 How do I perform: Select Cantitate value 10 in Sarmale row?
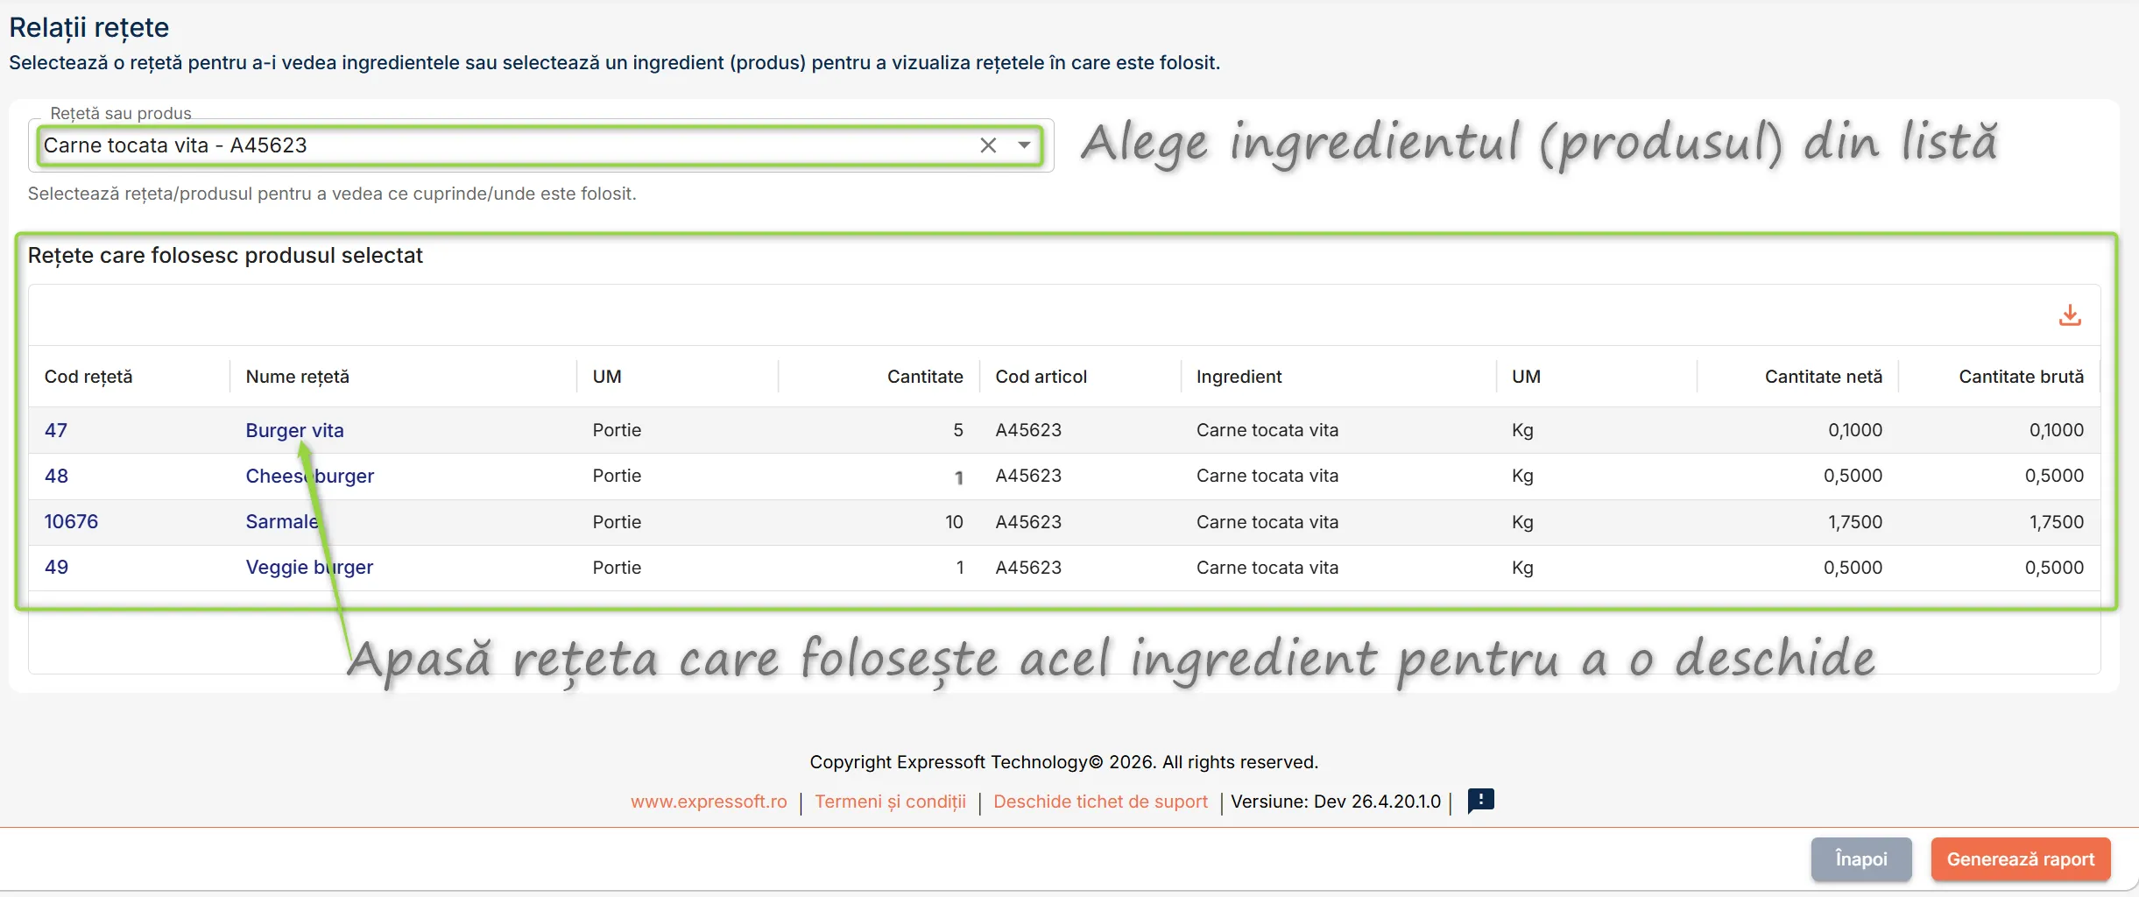pyautogui.click(x=954, y=522)
